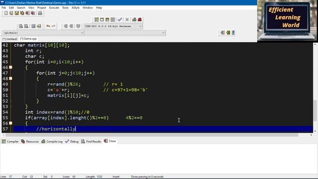Open the Debug bottom panel tab
Screen dimensions: 318x179
(72, 141)
